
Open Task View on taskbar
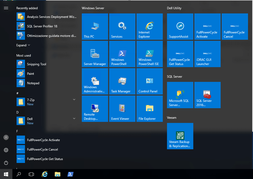point(31,174)
